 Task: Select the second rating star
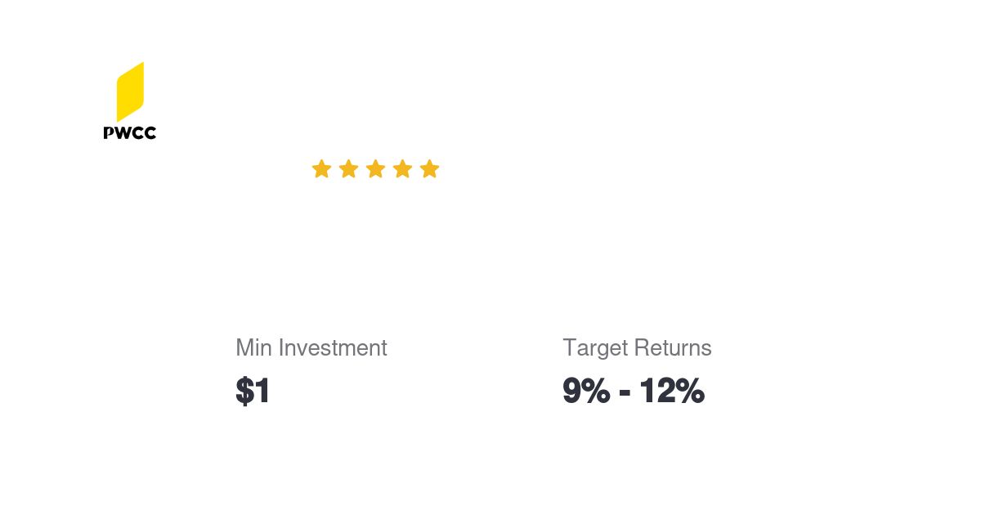(x=348, y=169)
